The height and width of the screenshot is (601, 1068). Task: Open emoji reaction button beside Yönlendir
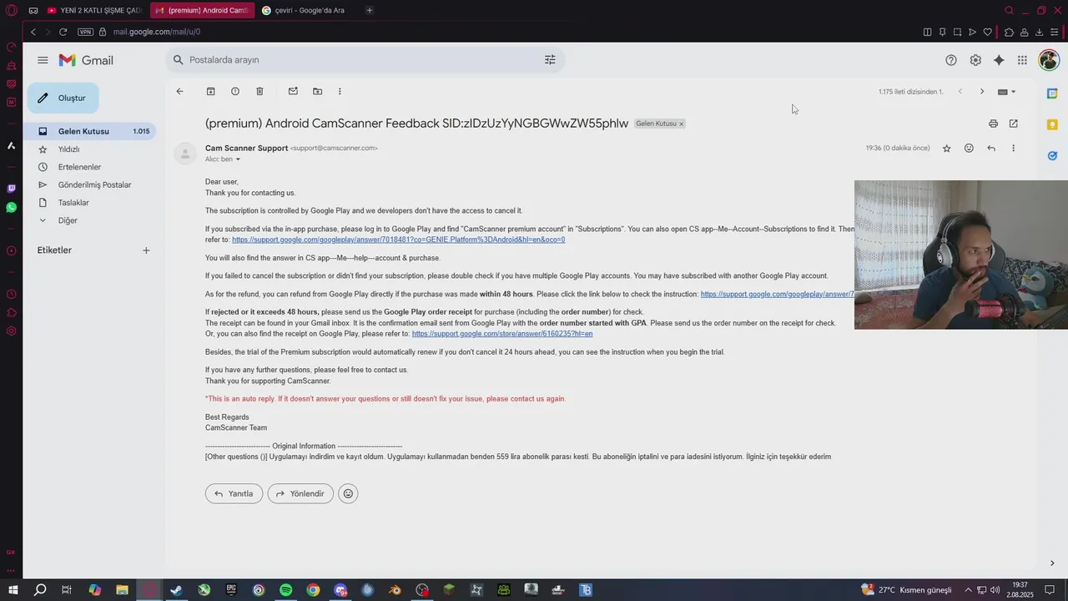coord(348,493)
